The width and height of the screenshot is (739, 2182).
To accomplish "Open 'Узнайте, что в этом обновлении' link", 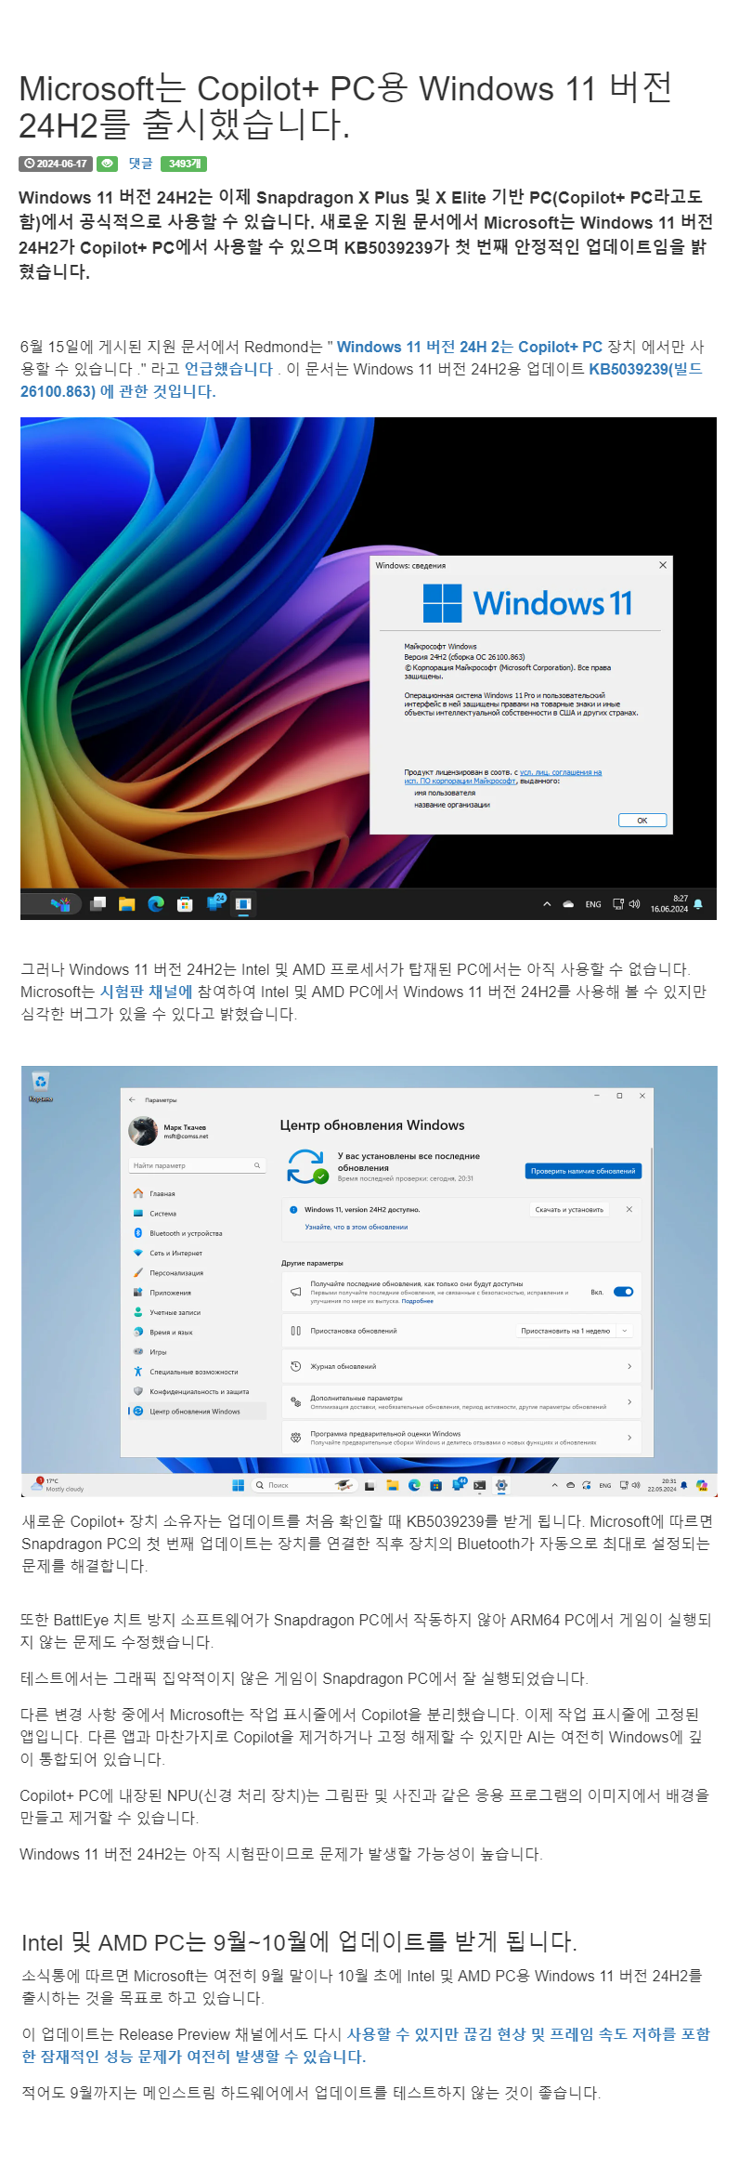I will 357,1227.
